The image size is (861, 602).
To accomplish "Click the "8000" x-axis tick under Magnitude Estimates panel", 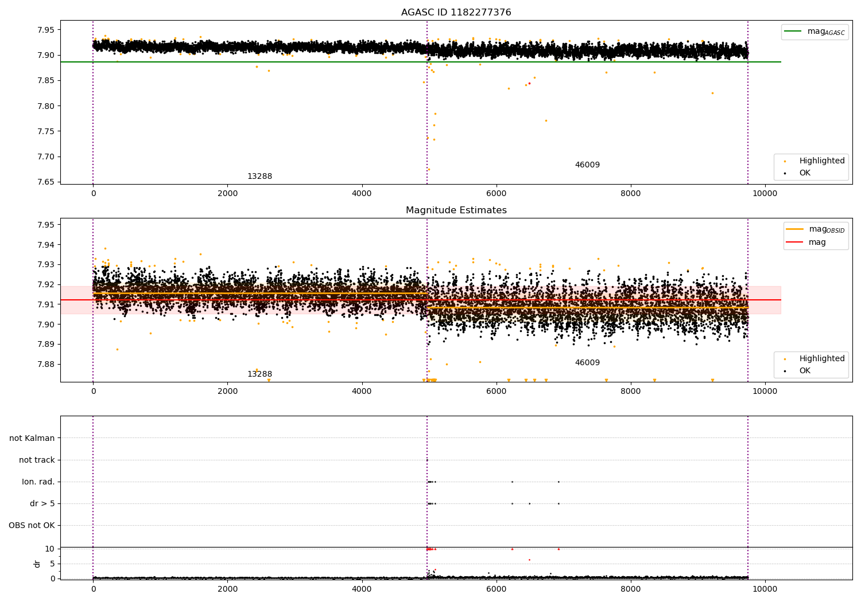I will click(631, 392).
